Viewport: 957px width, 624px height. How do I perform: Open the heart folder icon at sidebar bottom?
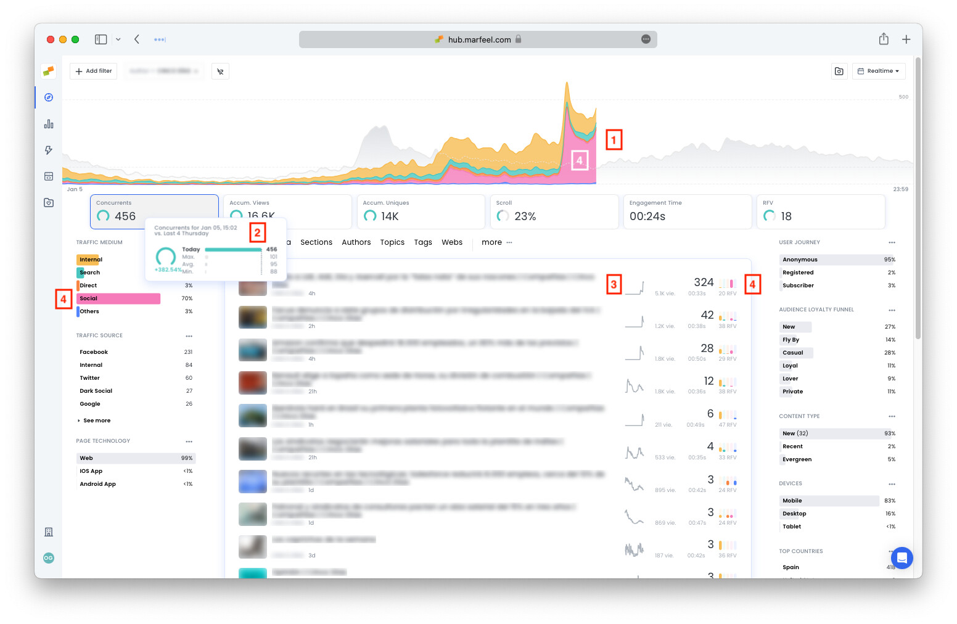[48, 202]
